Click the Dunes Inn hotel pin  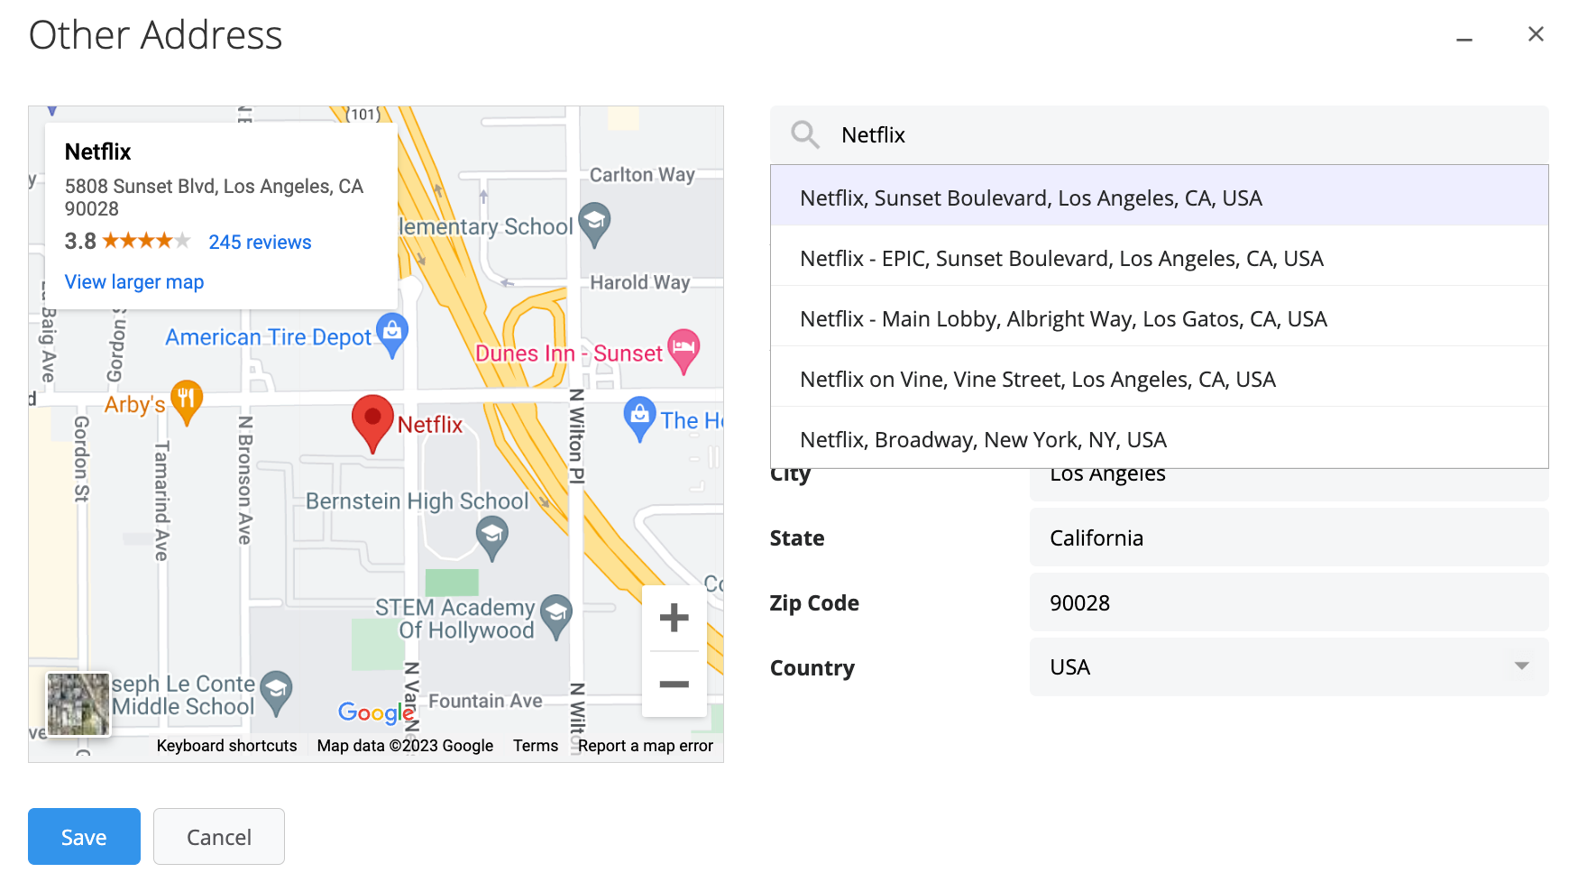684,351
